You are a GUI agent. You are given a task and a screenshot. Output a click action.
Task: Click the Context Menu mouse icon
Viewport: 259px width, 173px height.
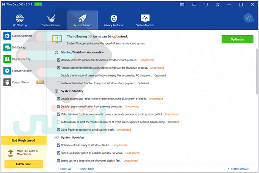tap(7, 82)
